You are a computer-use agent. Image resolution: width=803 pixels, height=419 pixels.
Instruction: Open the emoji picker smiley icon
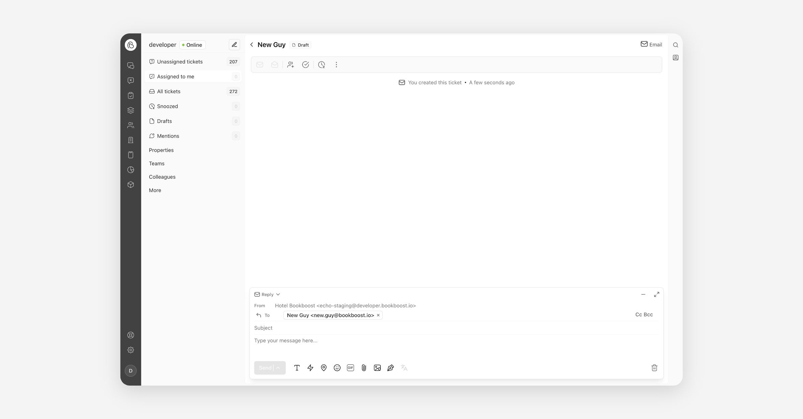tap(337, 368)
